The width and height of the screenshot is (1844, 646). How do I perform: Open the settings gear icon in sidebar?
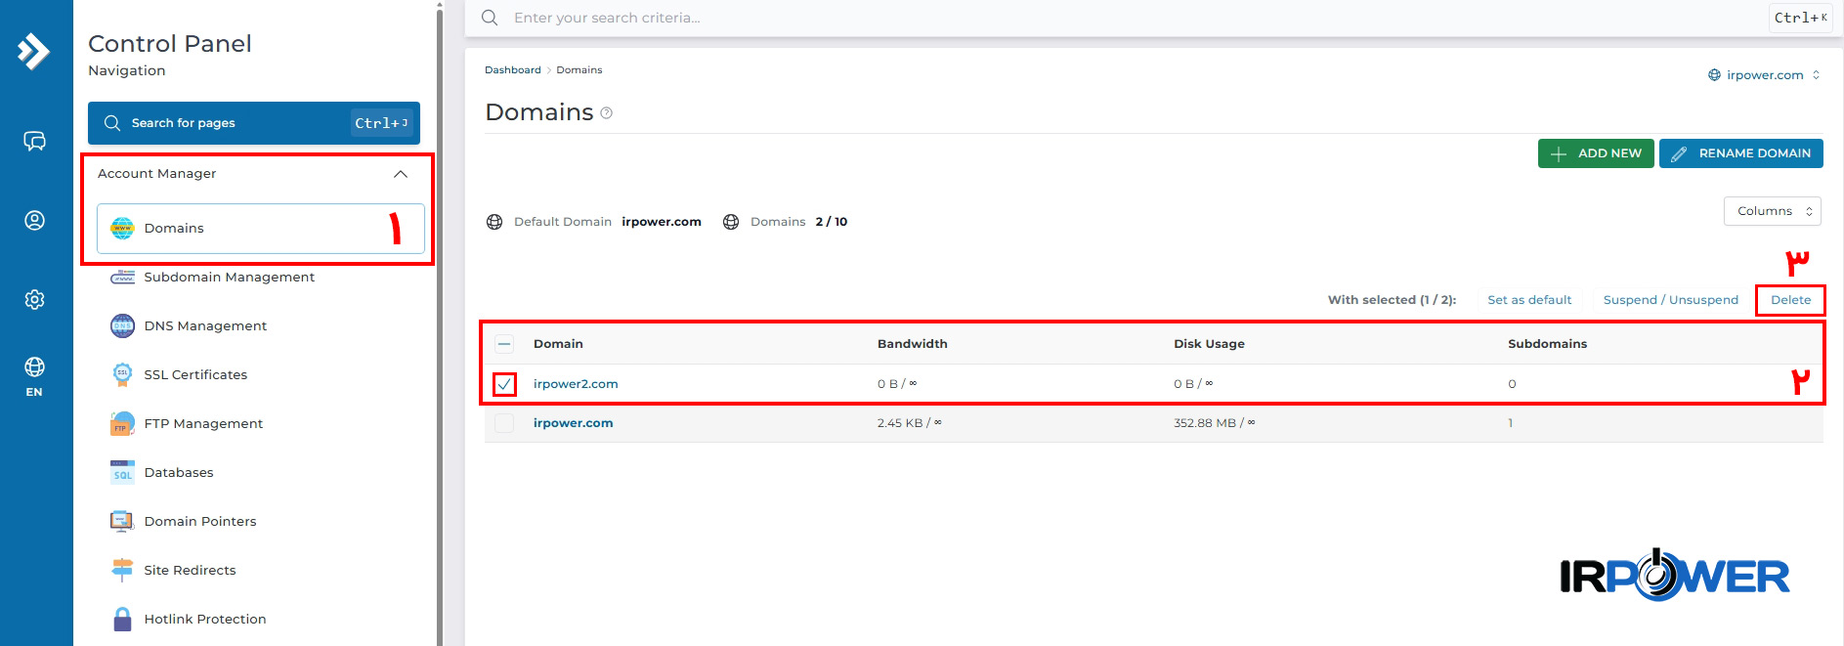pyautogui.click(x=34, y=299)
